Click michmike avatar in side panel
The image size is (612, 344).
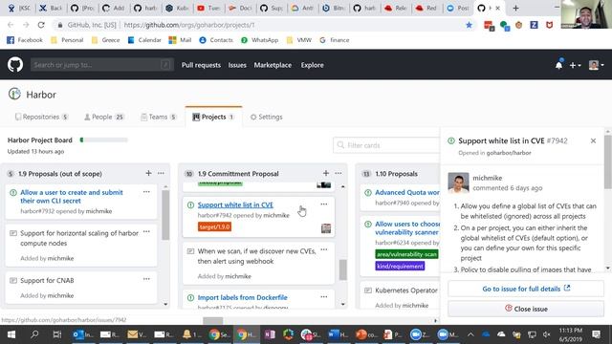coord(458,183)
